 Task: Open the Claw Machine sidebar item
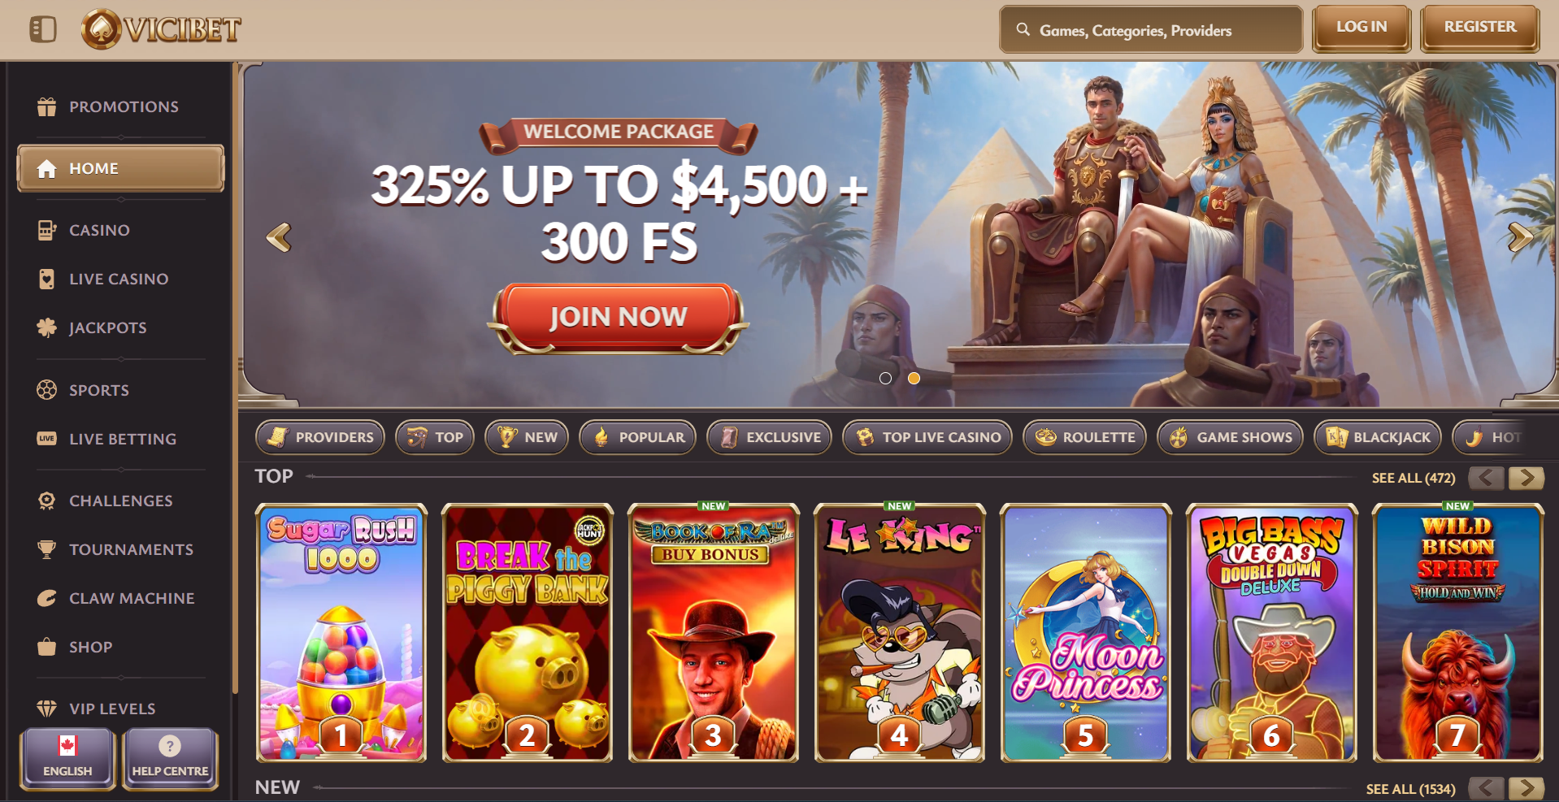click(120, 598)
